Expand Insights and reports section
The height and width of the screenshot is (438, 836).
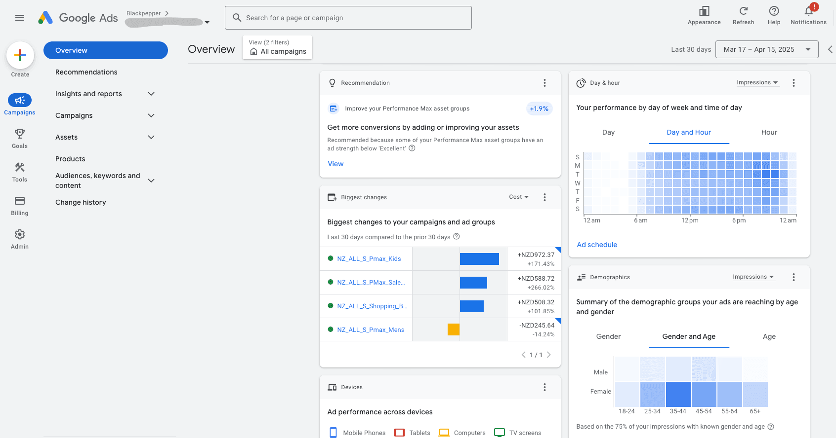[x=105, y=94]
